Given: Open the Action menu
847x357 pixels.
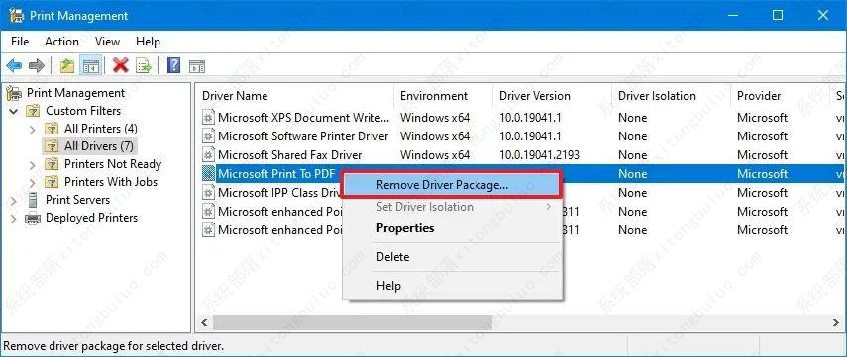Looking at the screenshot, I should pyautogui.click(x=61, y=42).
